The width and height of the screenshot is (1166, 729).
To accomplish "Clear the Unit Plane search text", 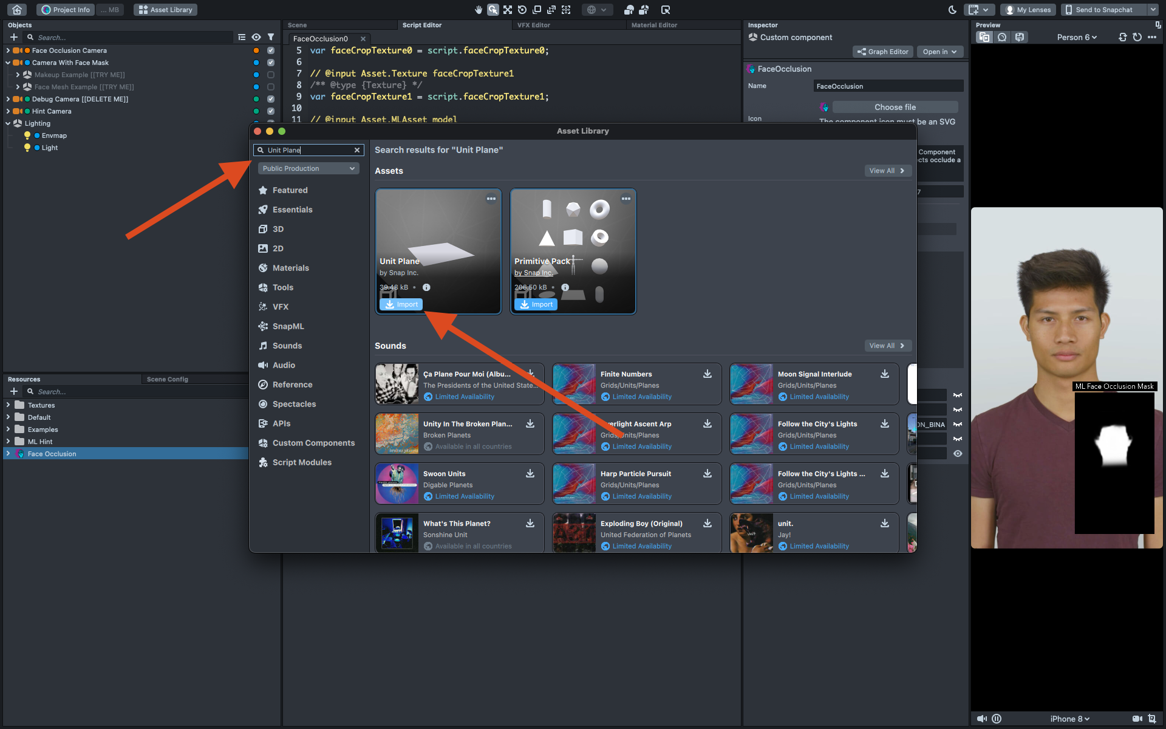I will (357, 150).
